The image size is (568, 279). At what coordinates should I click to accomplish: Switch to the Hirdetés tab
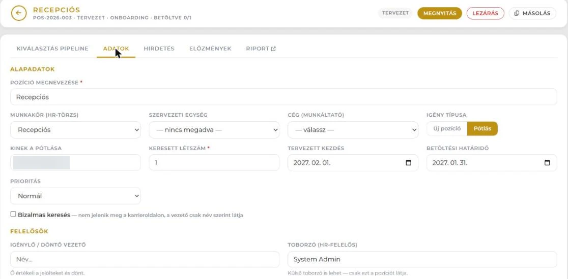pyautogui.click(x=159, y=49)
